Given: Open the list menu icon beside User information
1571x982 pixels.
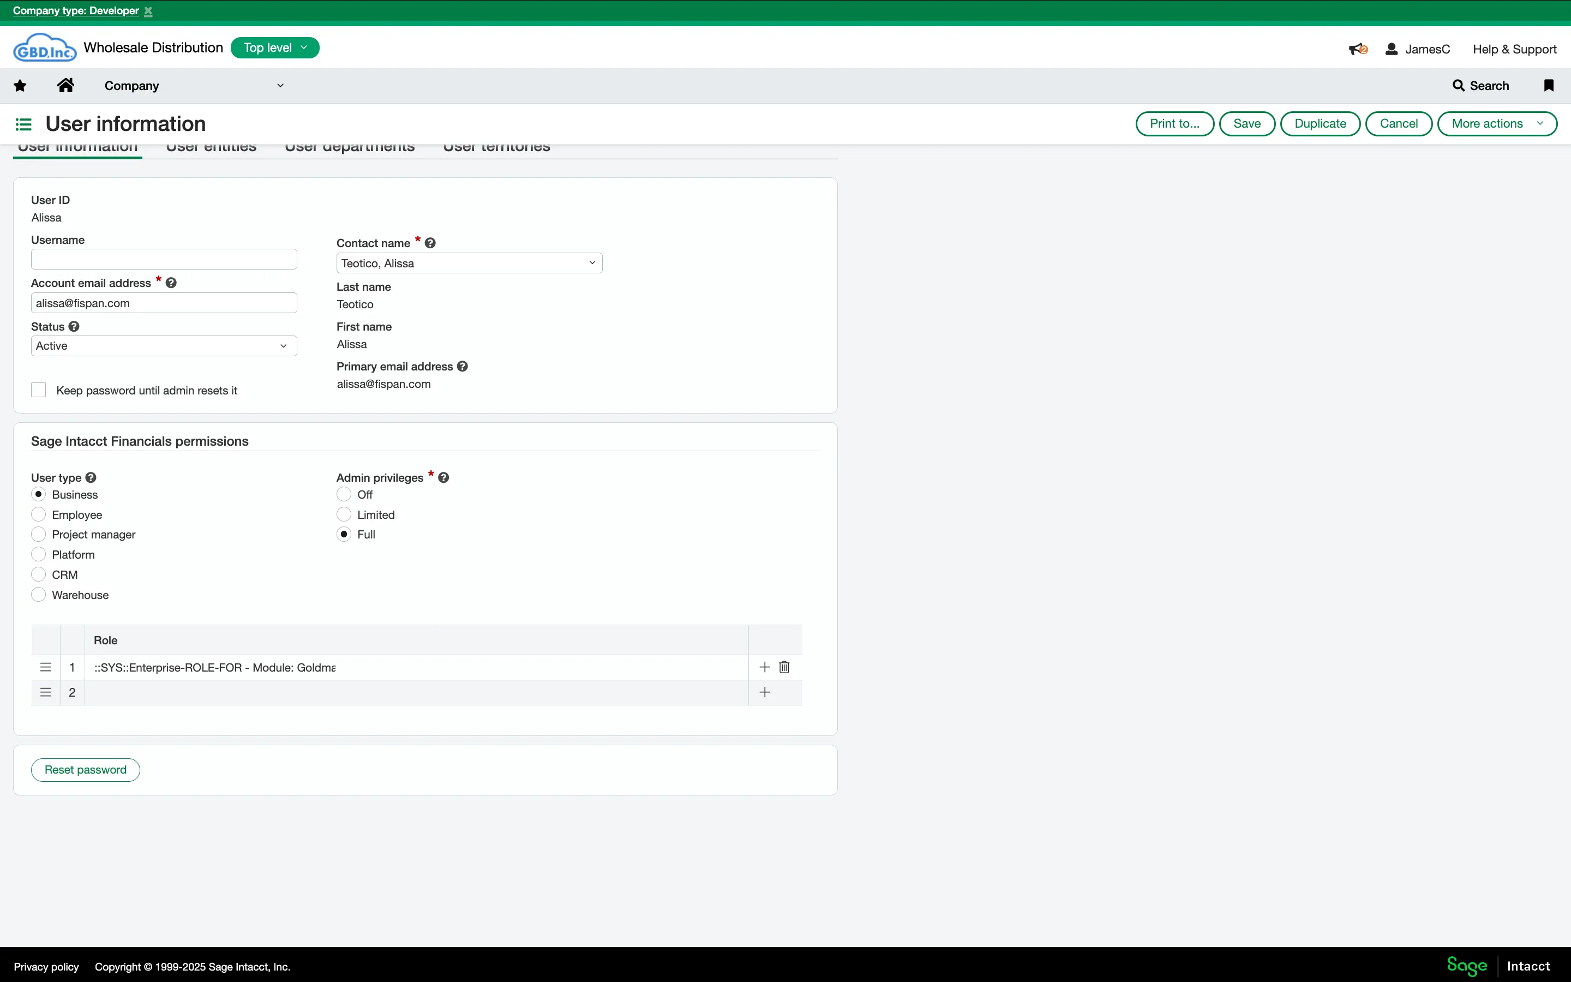Looking at the screenshot, I should (24, 124).
